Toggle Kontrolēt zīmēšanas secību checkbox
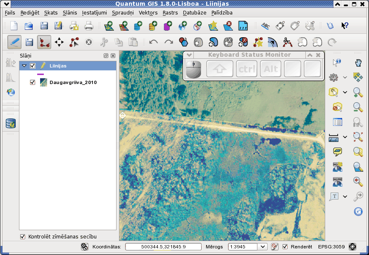This screenshot has height=255, width=369. coord(23,236)
